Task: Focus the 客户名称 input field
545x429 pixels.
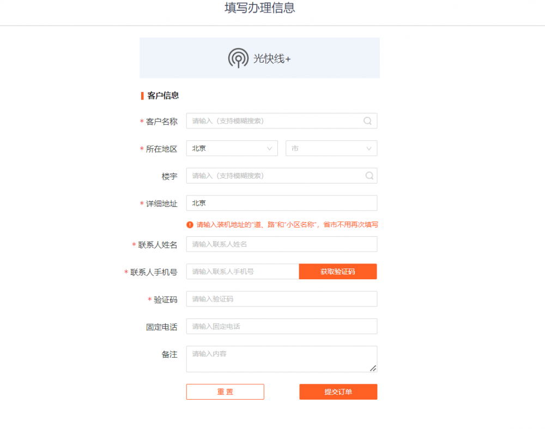Action: tap(282, 121)
